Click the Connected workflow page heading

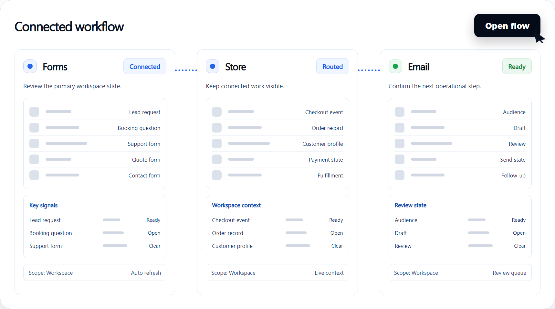click(69, 27)
